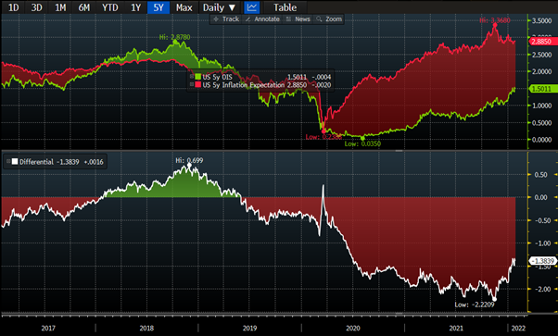The height and width of the screenshot is (336, 558).
Task: Switch chart range to 6M
Action: (84, 7)
